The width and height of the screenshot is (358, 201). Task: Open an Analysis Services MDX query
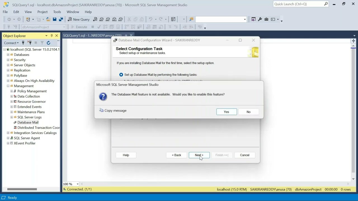102,19
